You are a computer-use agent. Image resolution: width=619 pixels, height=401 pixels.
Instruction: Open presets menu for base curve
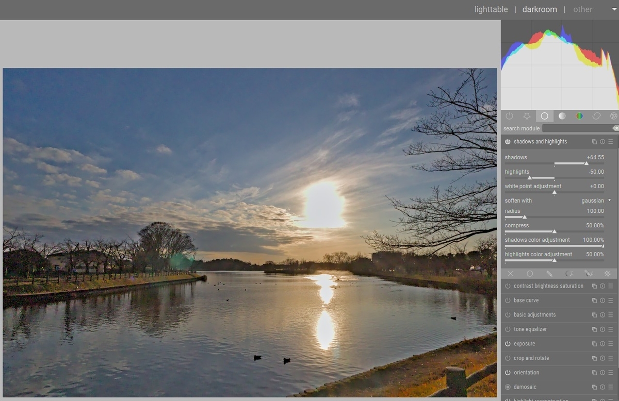(x=611, y=300)
